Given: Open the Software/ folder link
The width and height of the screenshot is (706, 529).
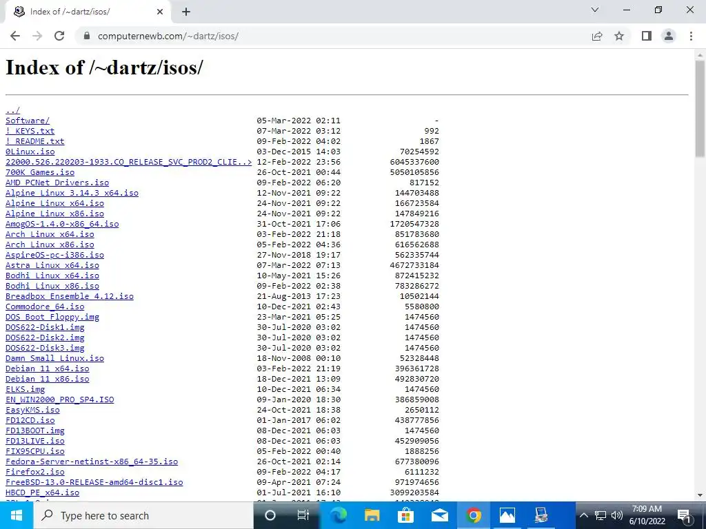Looking at the screenshot, I should tap(28, 121).
